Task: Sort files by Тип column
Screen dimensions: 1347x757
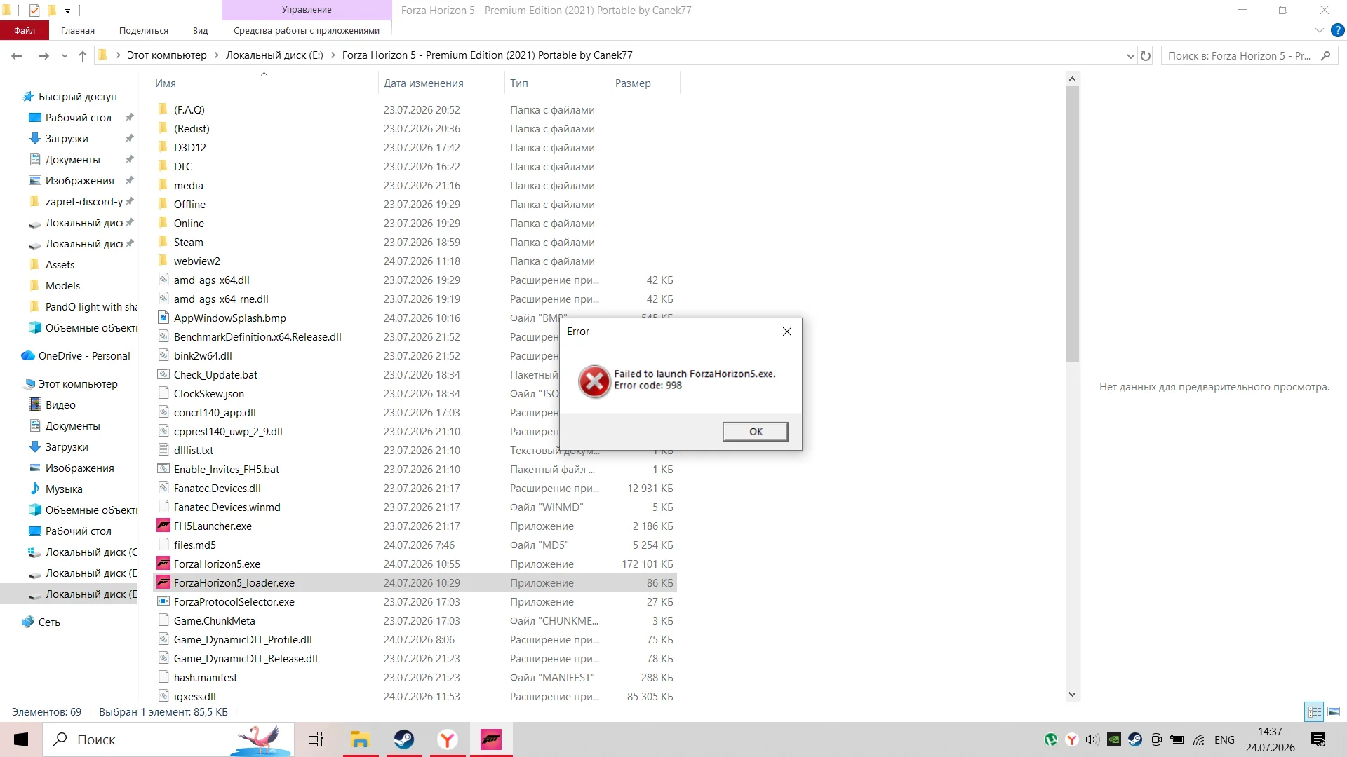Action: point(519,83)
